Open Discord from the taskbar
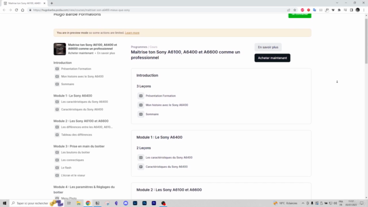 [x=126, y=203]
